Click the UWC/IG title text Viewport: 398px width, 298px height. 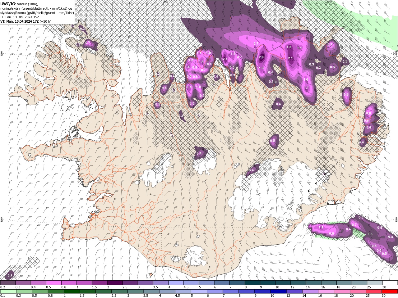8,3
